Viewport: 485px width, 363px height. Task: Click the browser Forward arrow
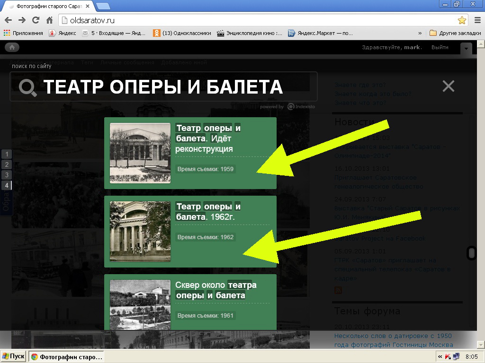pyautogui.click(x=22, y=20)
